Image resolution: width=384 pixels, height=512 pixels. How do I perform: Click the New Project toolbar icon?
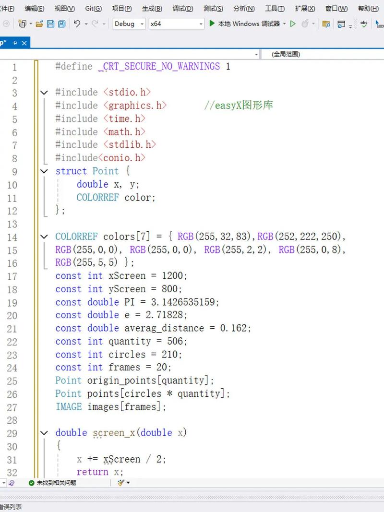pos(22,24)
